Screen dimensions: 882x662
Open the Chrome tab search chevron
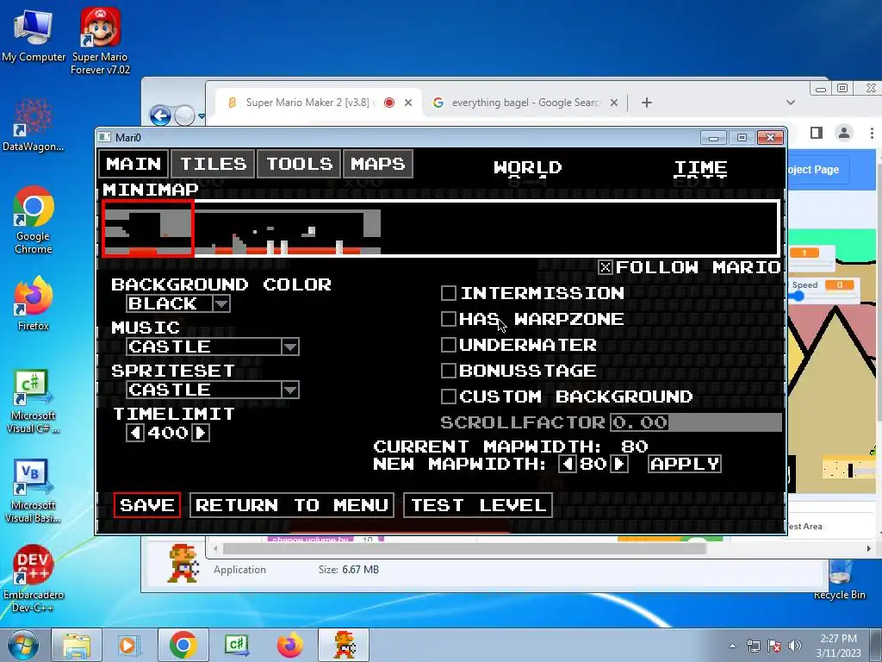pos(791,103)
